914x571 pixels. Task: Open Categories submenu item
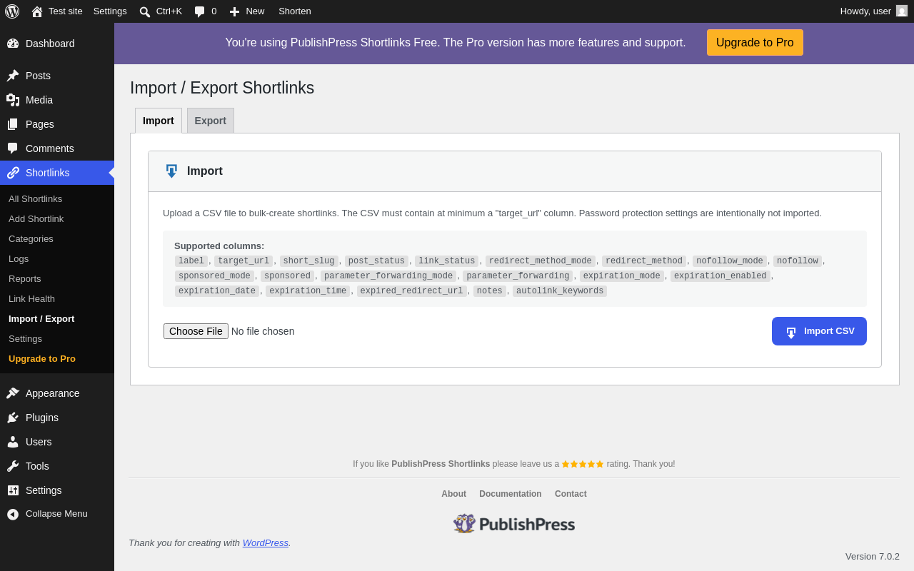(31, 238)
